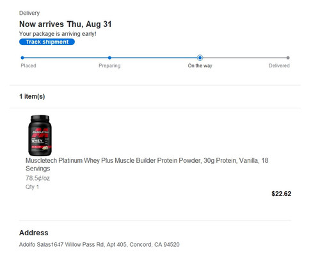Viewport: 320px width, 275px height.
Task: Click the 1 item(s) section header
Action: point(32,96)
